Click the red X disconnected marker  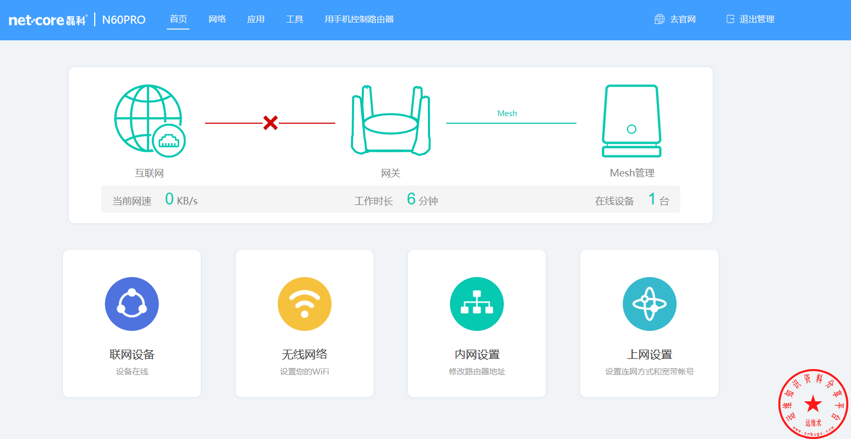coord(270,123)
